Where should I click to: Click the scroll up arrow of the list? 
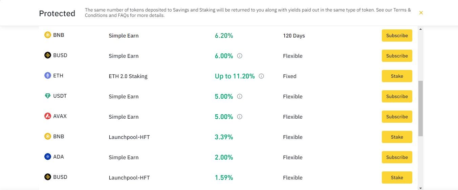coord(421,29)
